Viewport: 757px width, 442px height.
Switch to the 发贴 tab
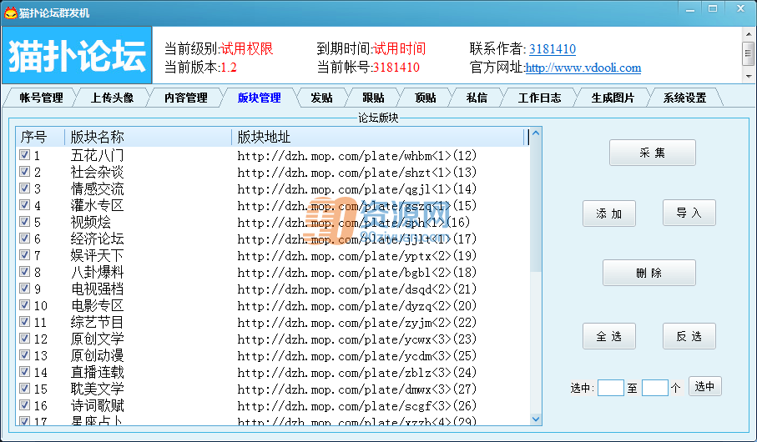pos(321,98)
